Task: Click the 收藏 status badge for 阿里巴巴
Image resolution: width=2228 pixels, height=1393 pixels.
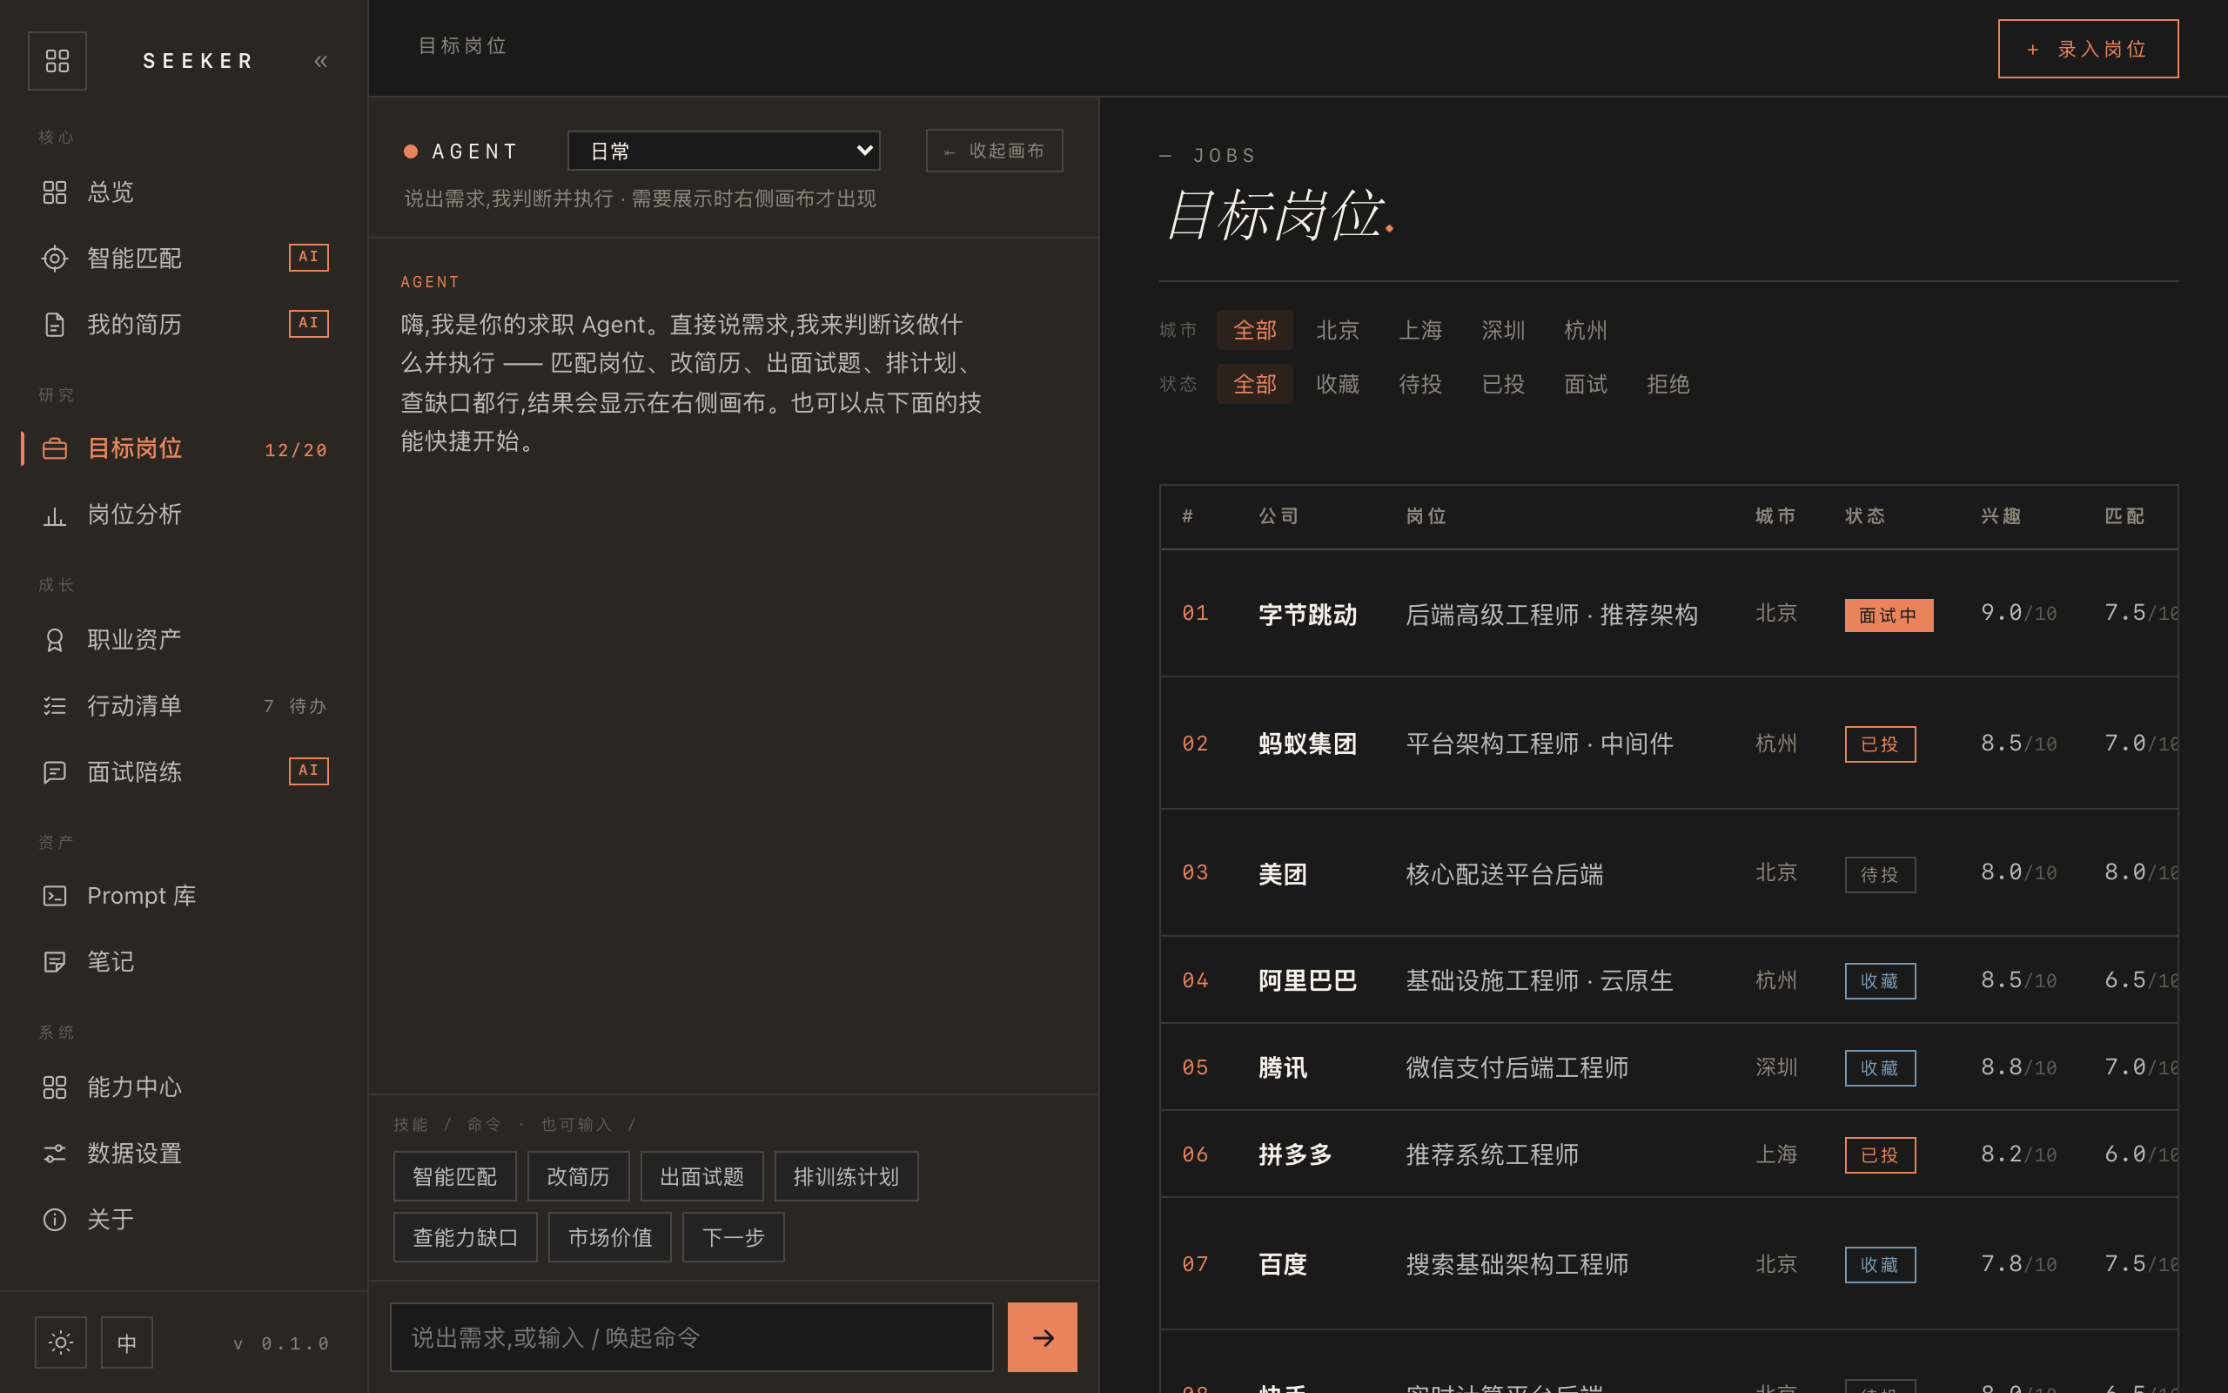Action: [x=1880, y=981]
